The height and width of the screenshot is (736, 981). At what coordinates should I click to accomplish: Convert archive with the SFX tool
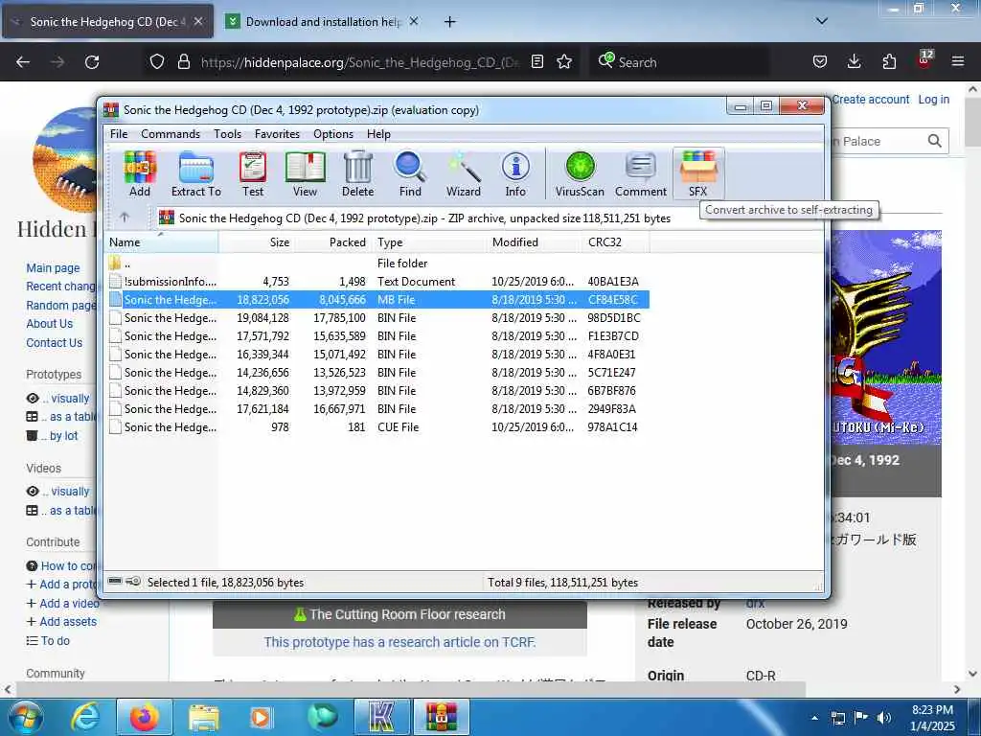[x=698, y=174]
